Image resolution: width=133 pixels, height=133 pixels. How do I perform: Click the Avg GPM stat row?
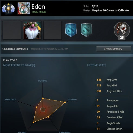tap(107, 80)
